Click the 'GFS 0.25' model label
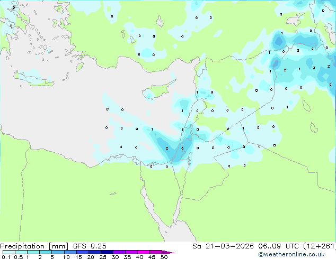The image size is (336, 259). click(x=90, y=246)
